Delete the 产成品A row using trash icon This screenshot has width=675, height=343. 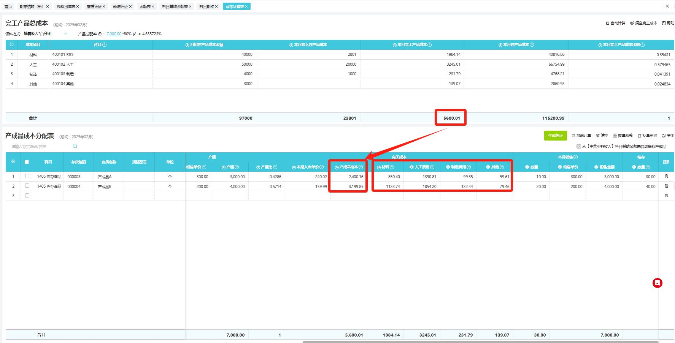(x=666, y=176)
